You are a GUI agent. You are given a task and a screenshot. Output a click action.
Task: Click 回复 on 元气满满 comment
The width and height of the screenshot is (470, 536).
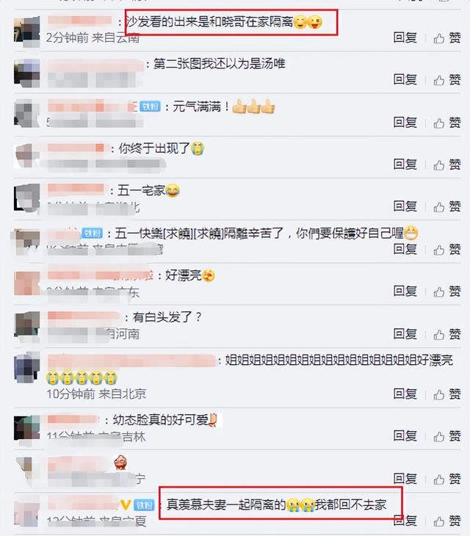tap(405, 122)
